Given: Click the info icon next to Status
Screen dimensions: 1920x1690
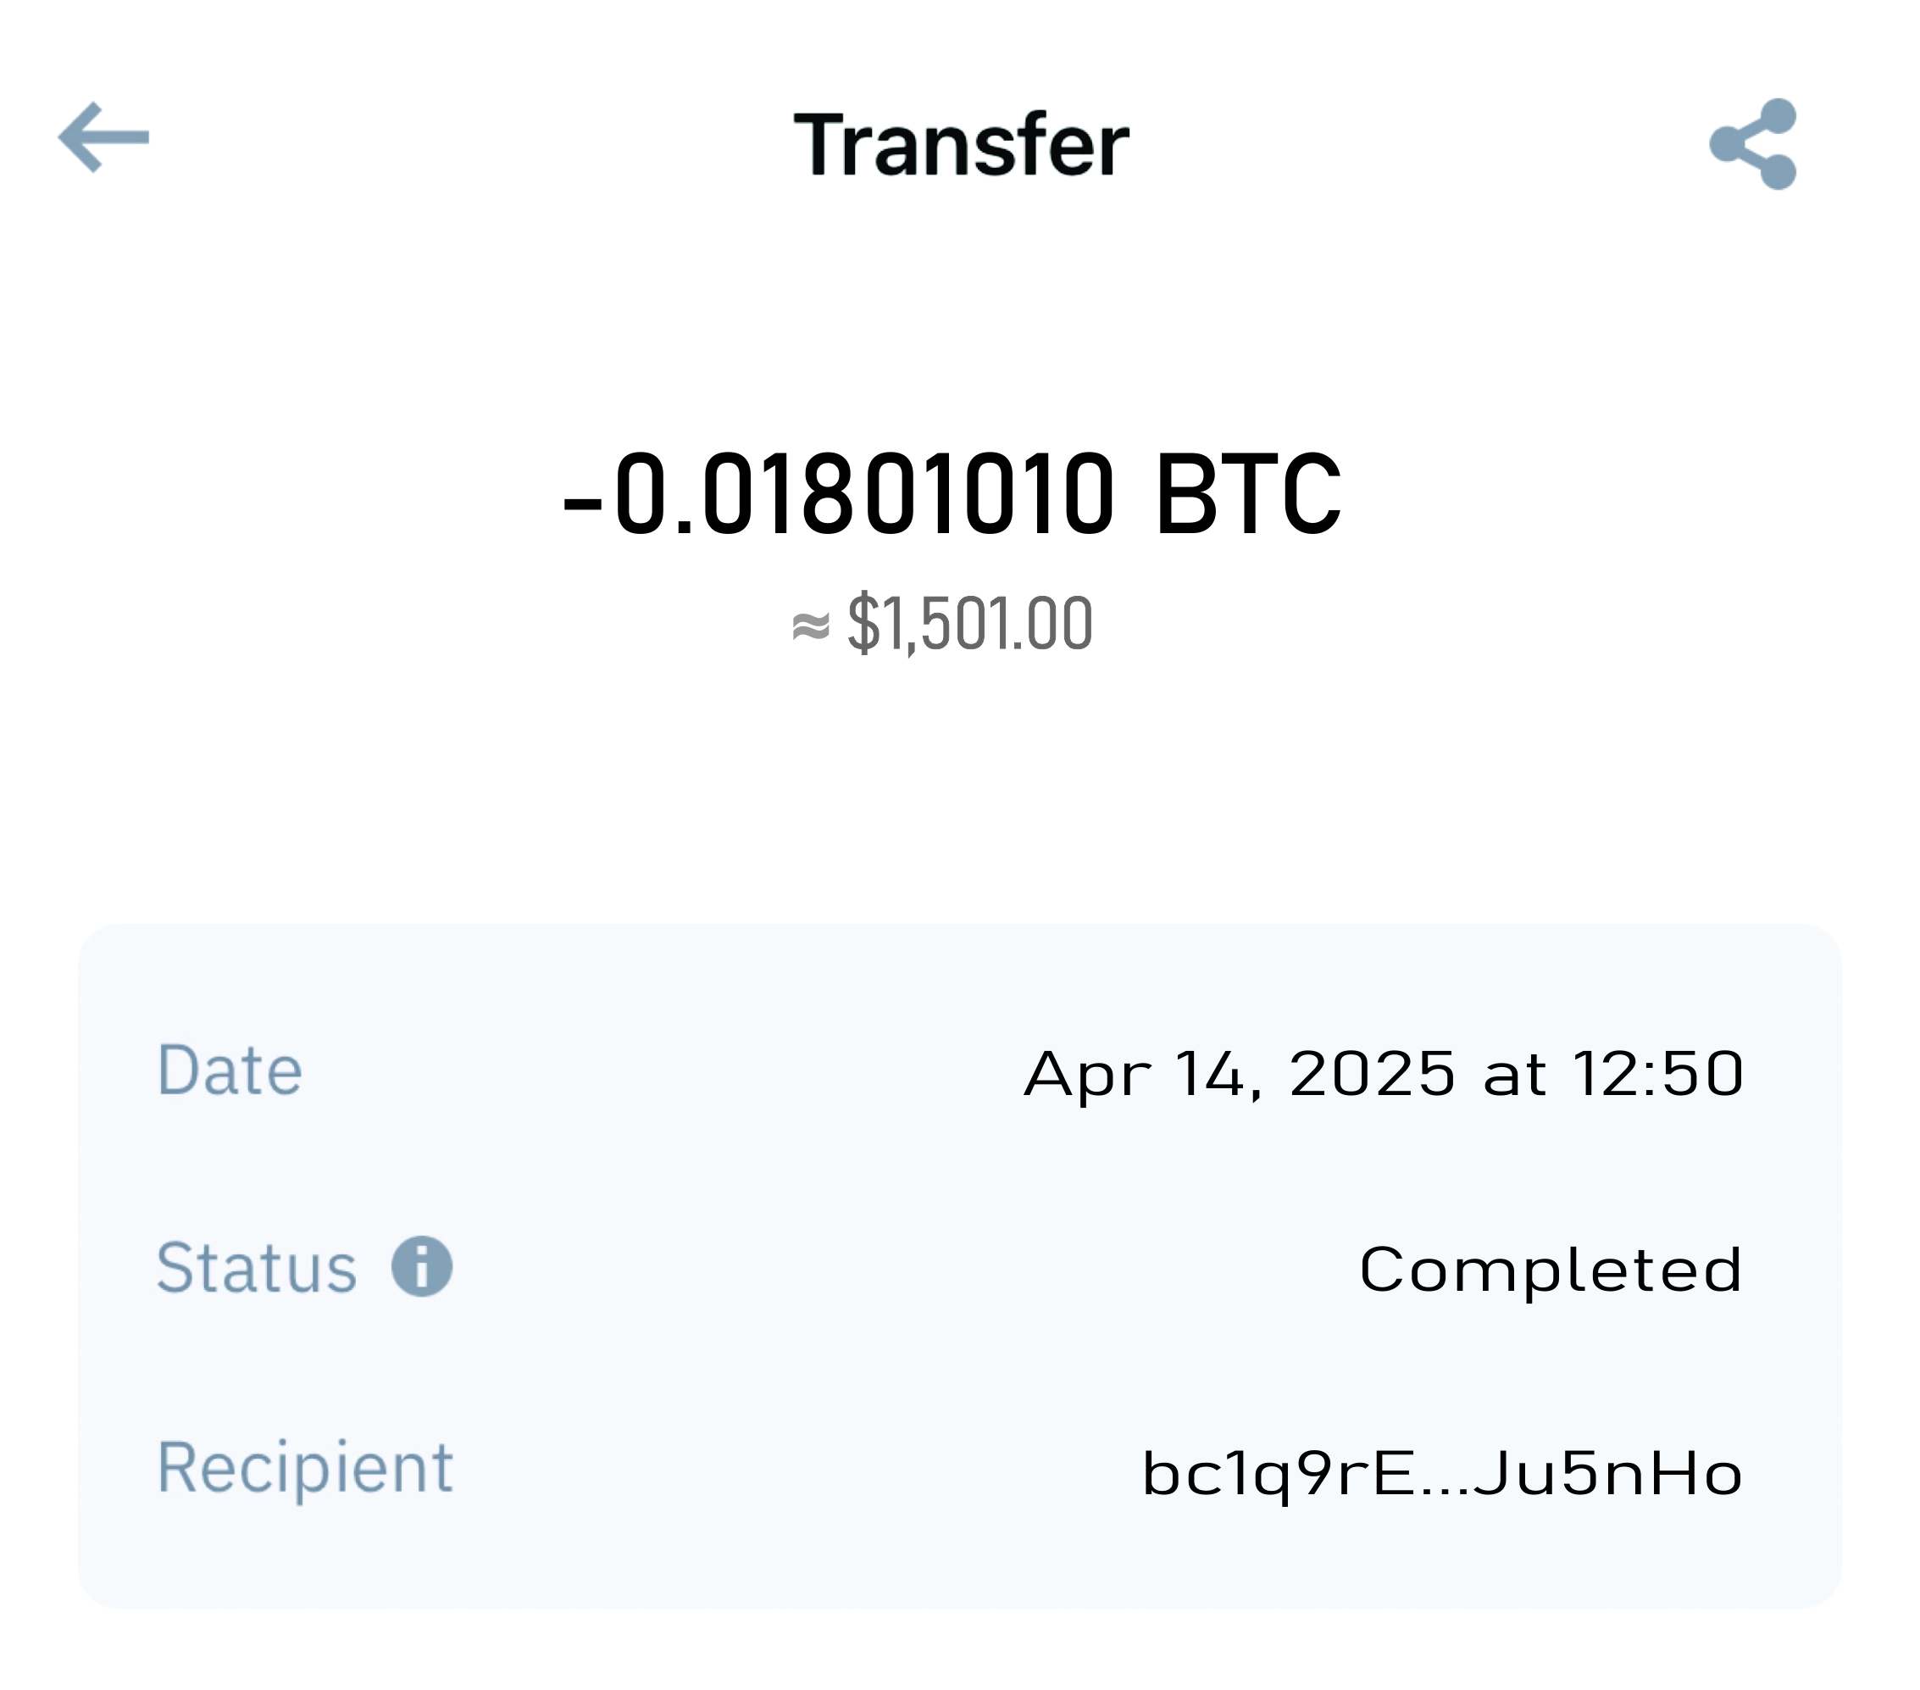Looking at the screenshot, I should click(x=422, y=1266).
